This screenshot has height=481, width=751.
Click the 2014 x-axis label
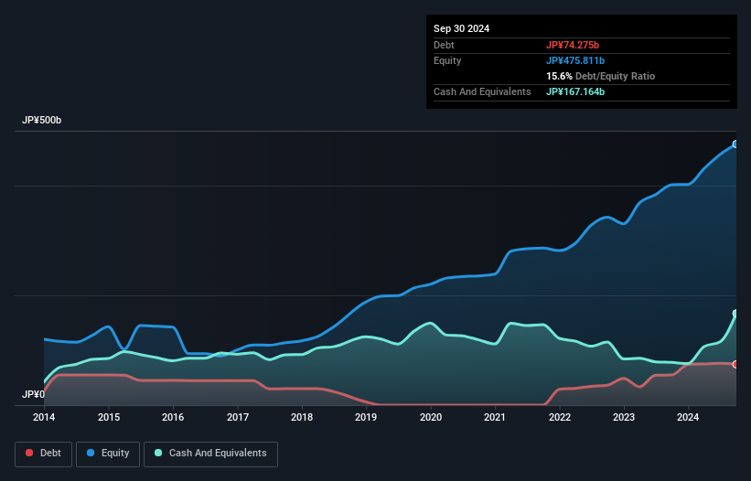pyautogui.click(x=44, y=418)
